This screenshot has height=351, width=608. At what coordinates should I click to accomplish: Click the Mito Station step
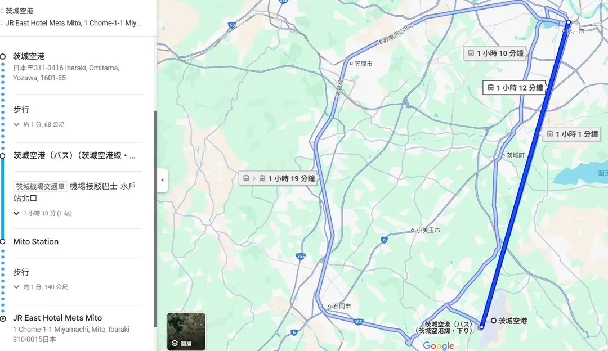(36, 241)
